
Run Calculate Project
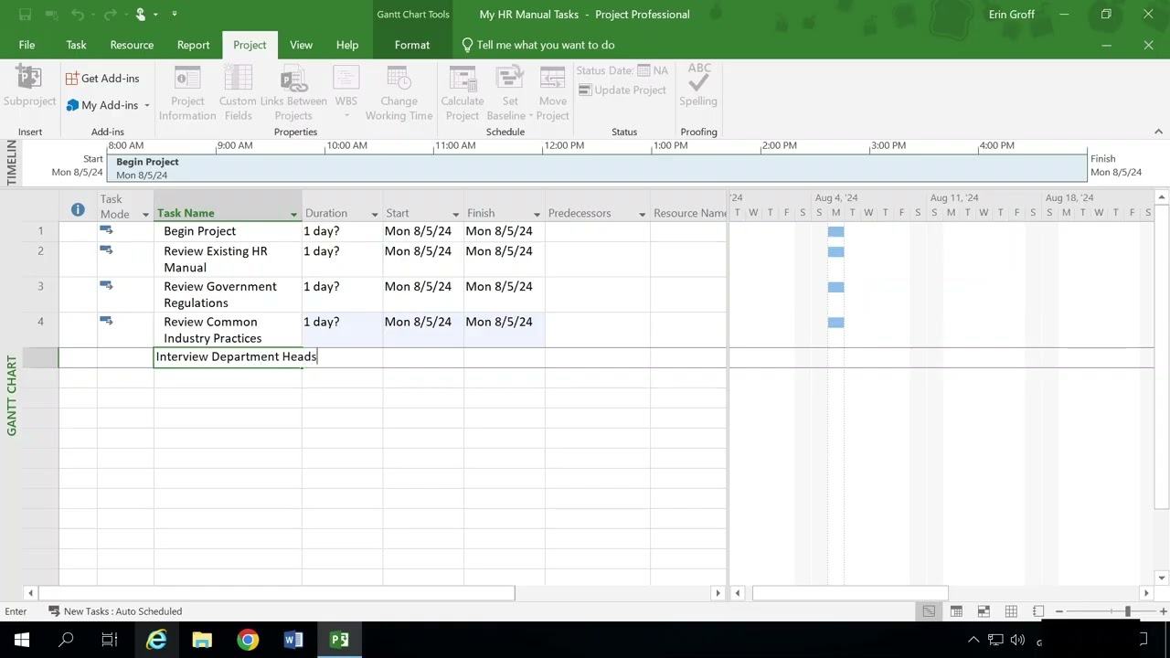click(463, 93)
